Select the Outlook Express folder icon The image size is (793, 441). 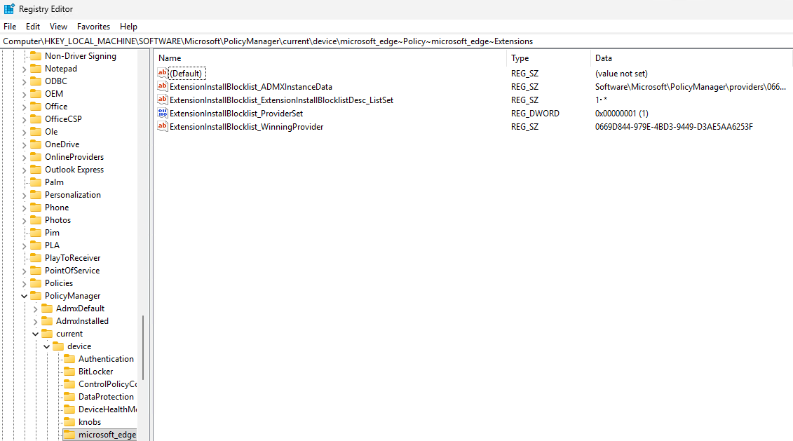[36, 170]
